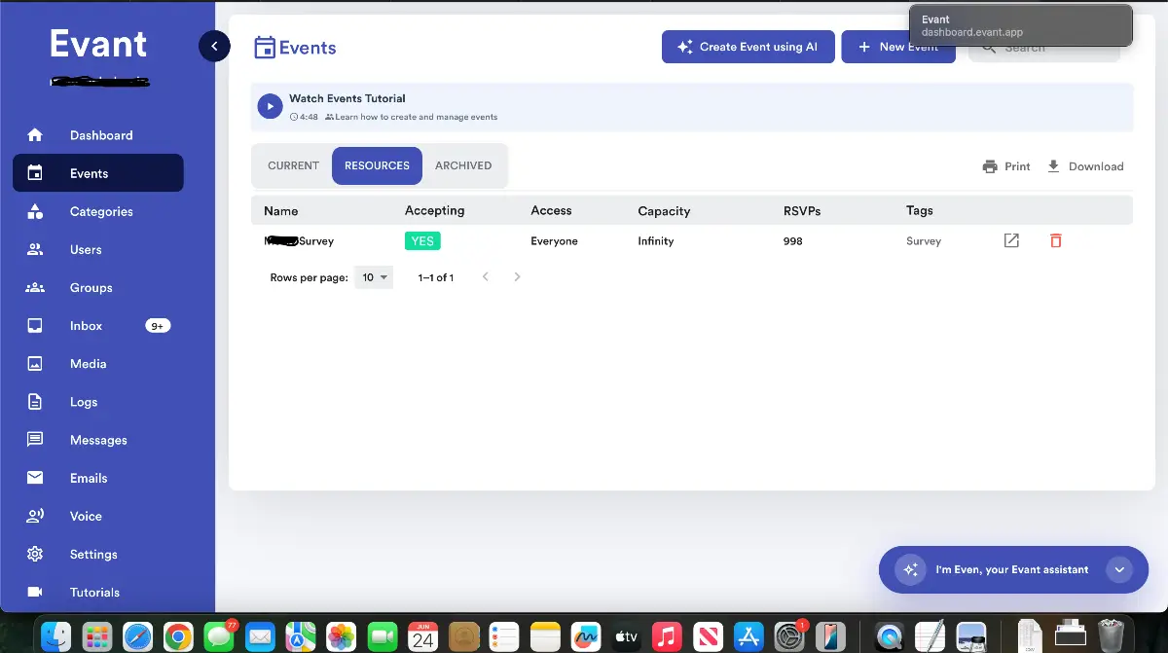Image resolution: width=1168 pixels, height=653 pixels.
Task: Print the events list
Action: coord(1006,166)
